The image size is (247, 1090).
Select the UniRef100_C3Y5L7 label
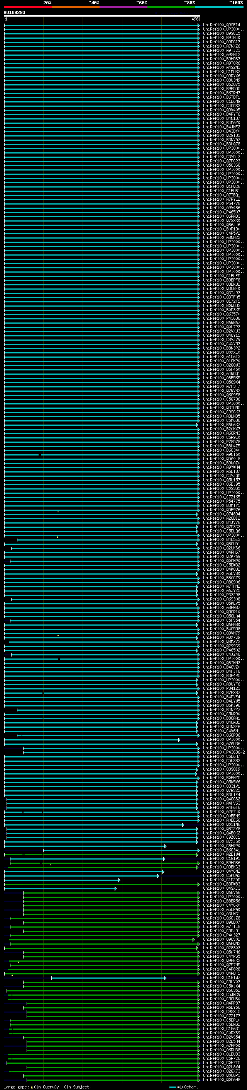221,157
